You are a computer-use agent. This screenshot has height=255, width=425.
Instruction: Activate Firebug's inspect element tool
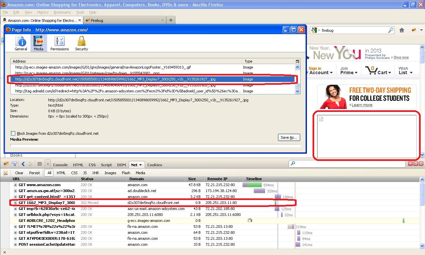point(14,164)
